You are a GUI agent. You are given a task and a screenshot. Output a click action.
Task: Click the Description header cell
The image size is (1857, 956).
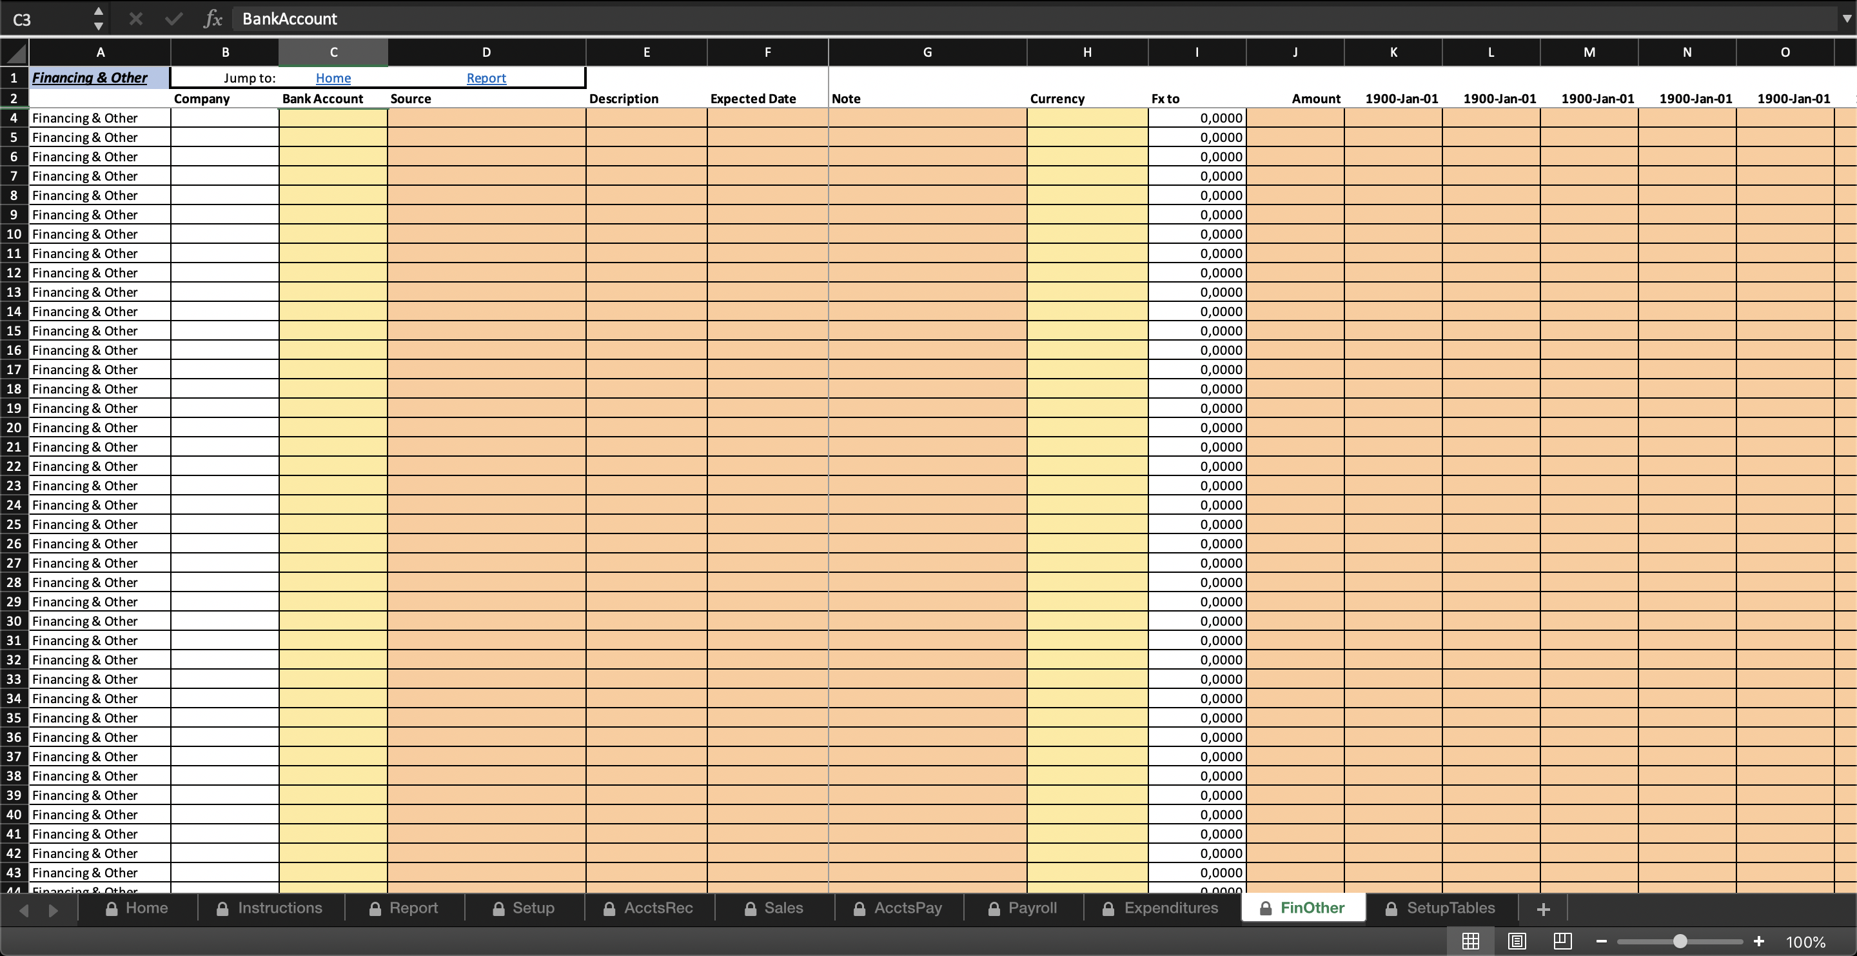647,99
